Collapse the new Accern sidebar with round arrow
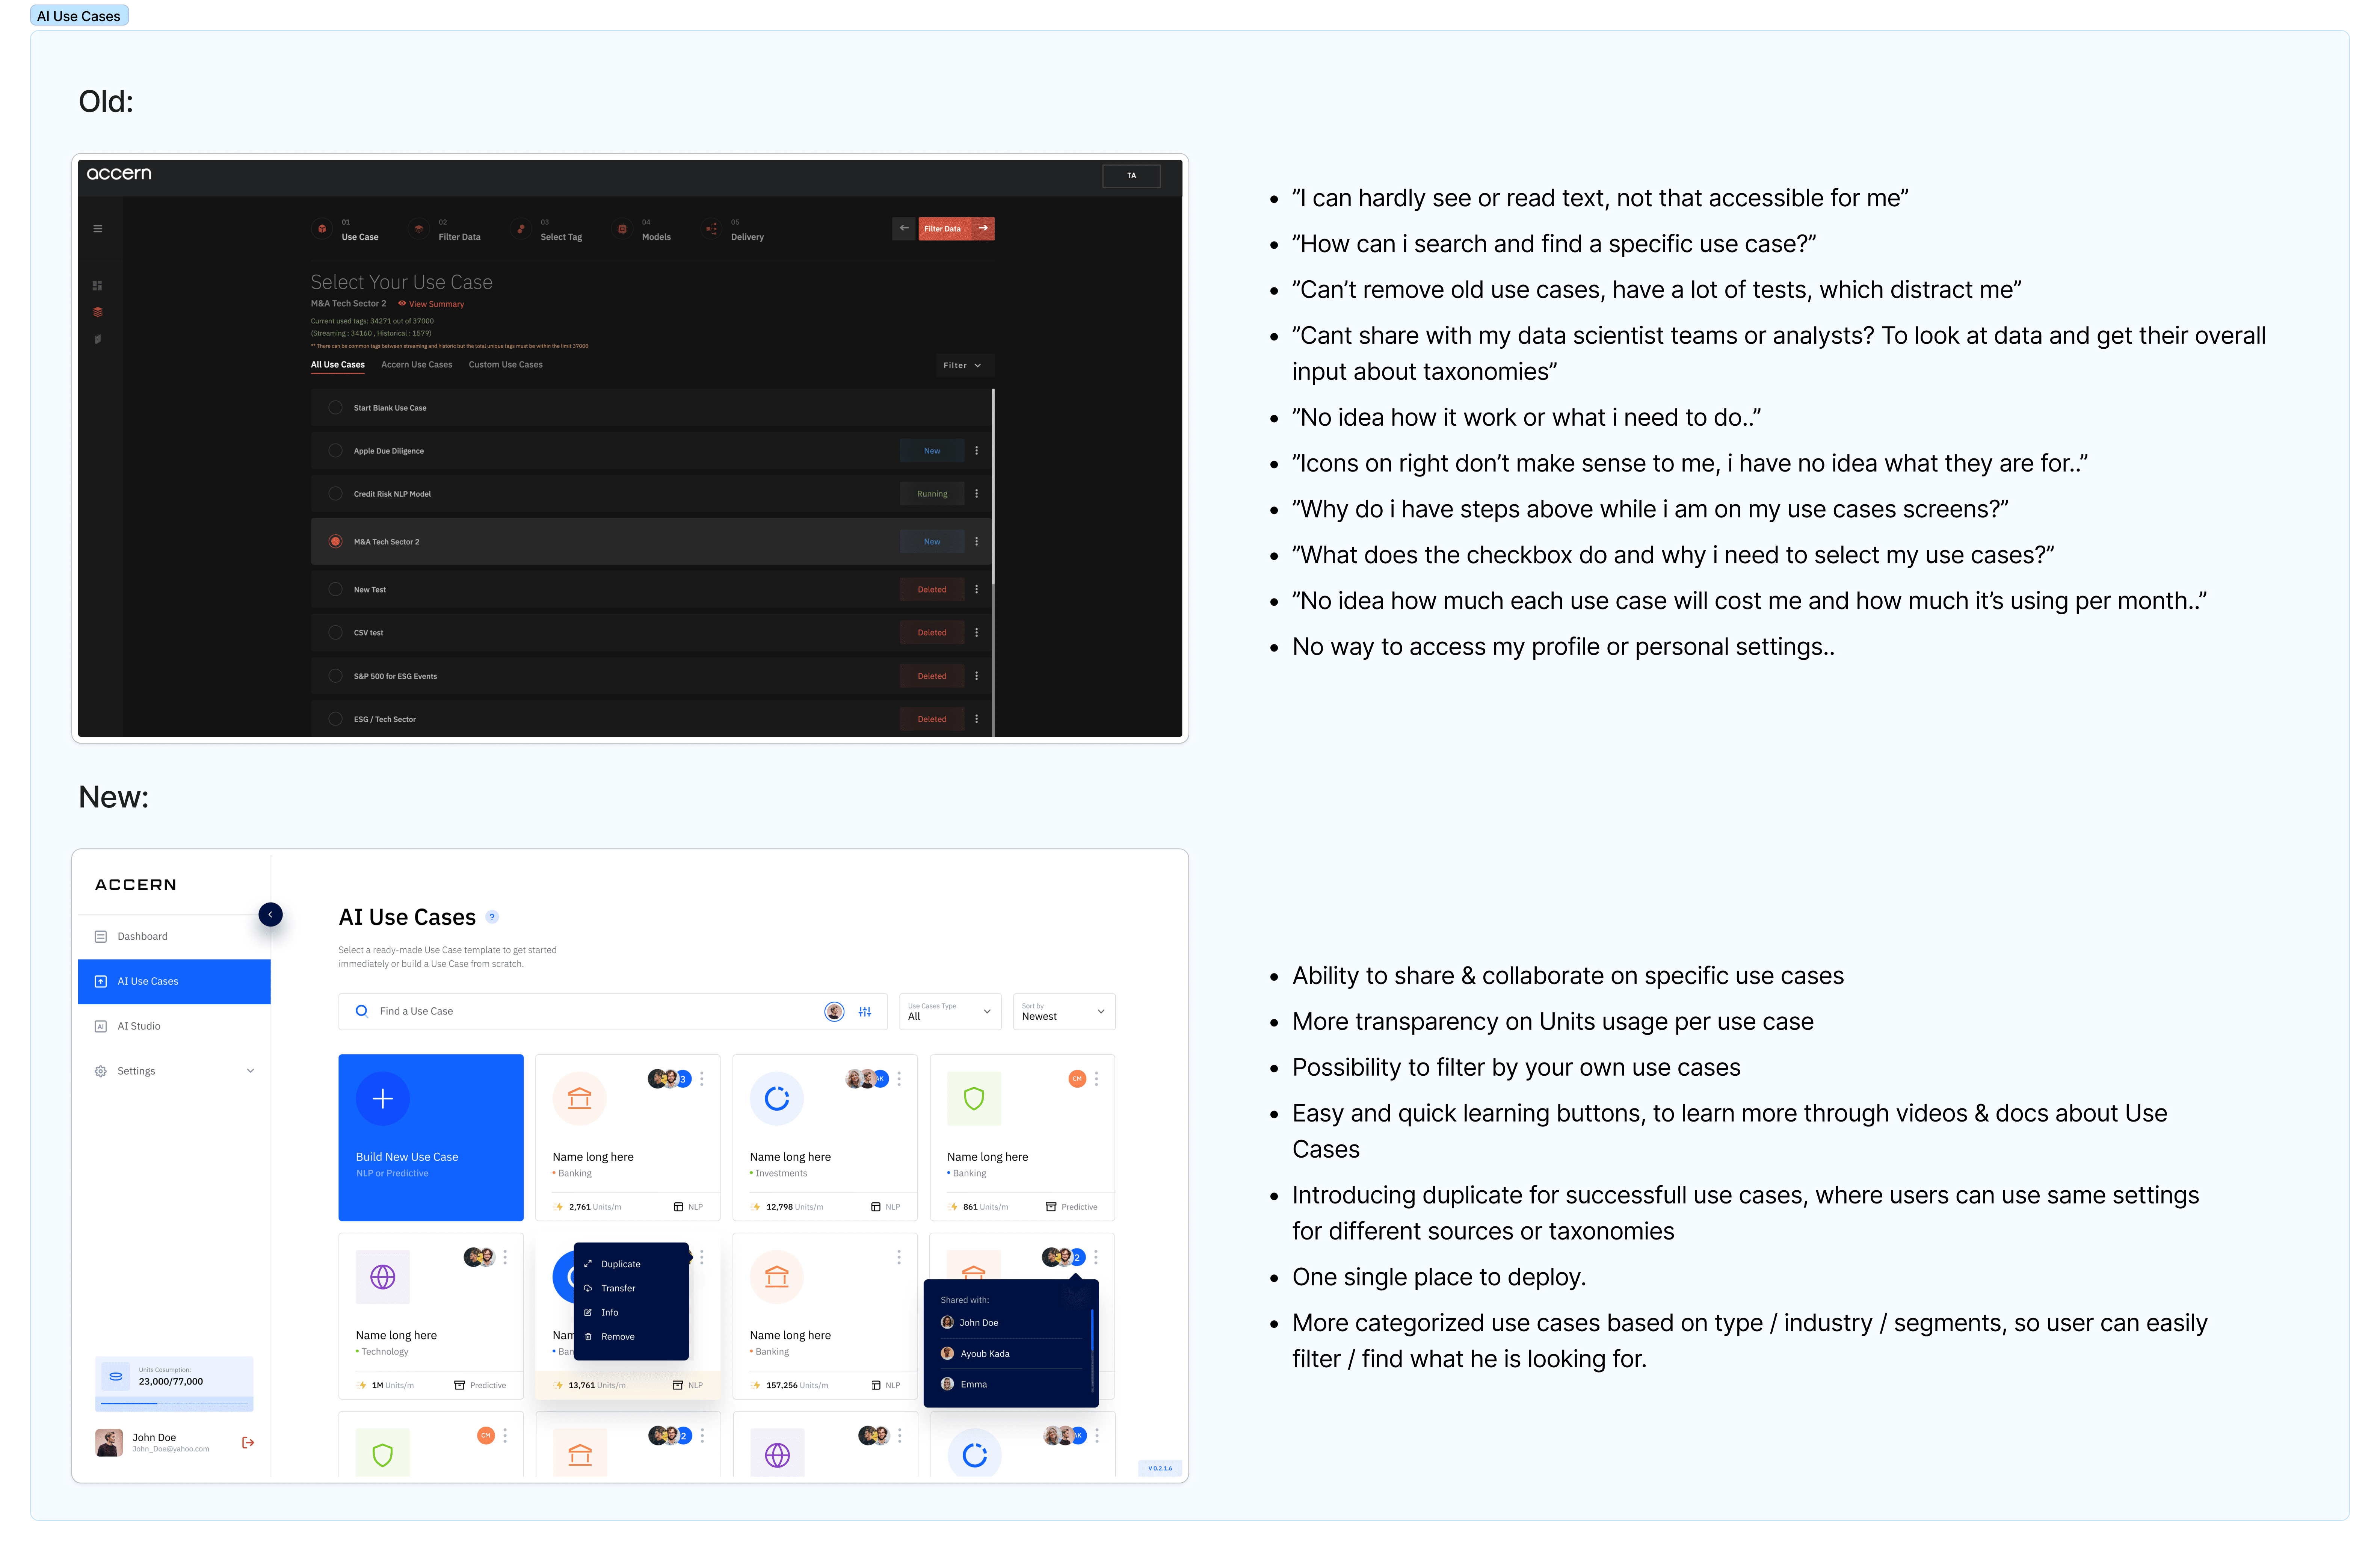The width and height of the screenshot is (2380, 1551). click(x=270, y=915)
